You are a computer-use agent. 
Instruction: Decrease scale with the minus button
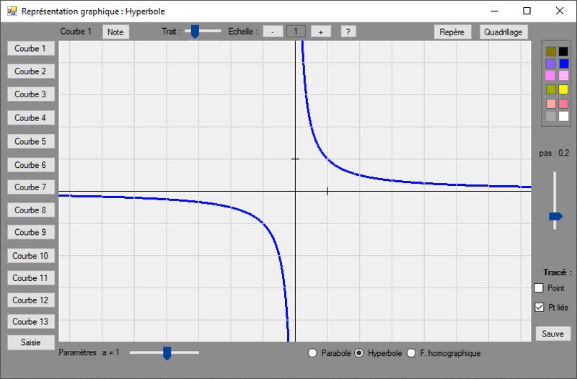click(272, 32)
